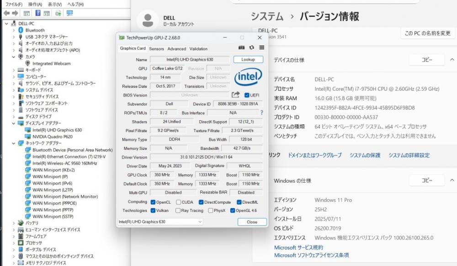Image resolution: width=457 pixels, height=266 pixels.
Task: Open Microsoft ソフトウェアライセンス条項 link
Action: point(311,255)
